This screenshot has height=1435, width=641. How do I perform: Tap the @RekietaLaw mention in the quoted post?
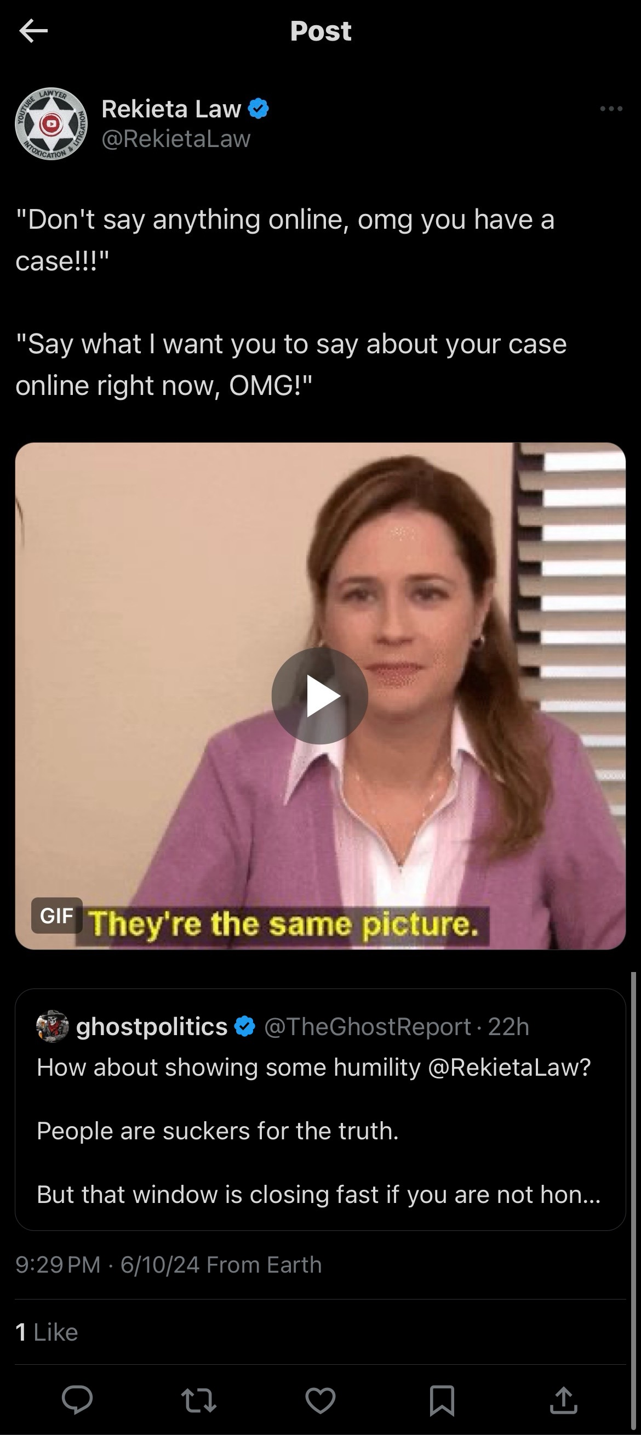click(509, 1067)
